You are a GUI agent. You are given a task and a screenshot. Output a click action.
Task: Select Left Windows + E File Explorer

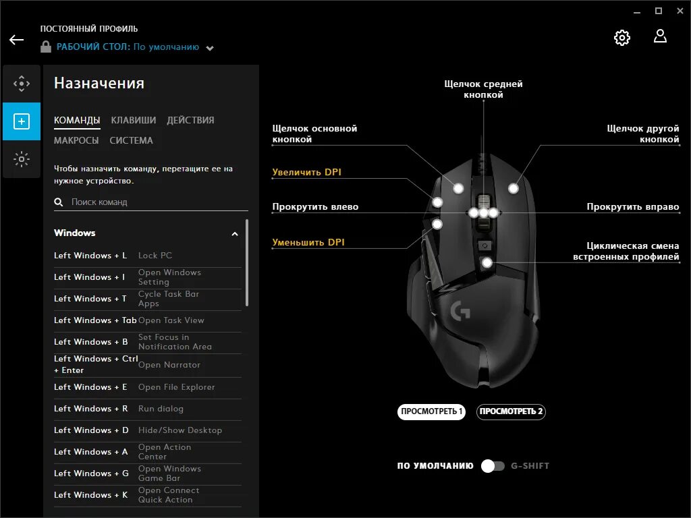[148, 388]
